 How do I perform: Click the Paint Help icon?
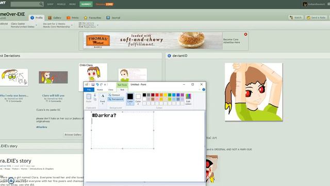pos(204,89)
